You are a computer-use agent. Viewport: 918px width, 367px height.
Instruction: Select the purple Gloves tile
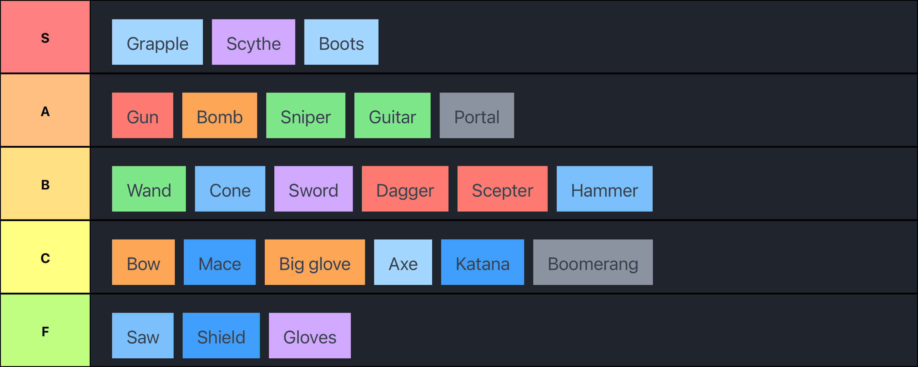coord(309,335)
